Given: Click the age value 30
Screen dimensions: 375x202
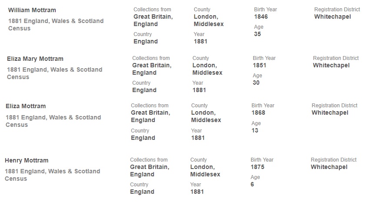Looking at the screenshot, I should click(x=256, y=83).
